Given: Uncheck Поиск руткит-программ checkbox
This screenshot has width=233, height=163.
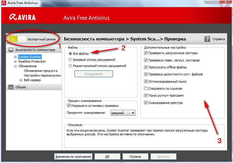Looking at the screenshot, I should pyautogui.click(x=146, y=95).
